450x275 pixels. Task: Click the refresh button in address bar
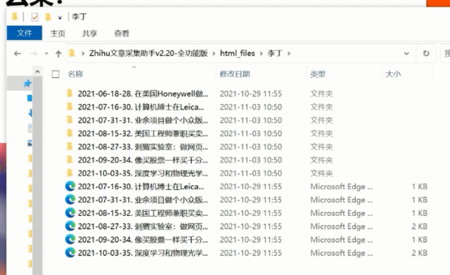point(426,53)
